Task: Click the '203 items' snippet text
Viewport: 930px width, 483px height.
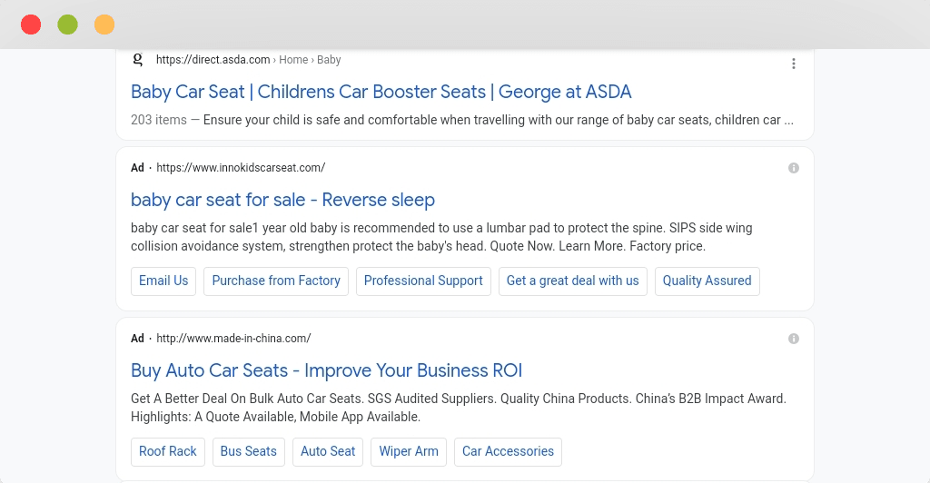Action: pyautogui.click(x=158, y=120)
